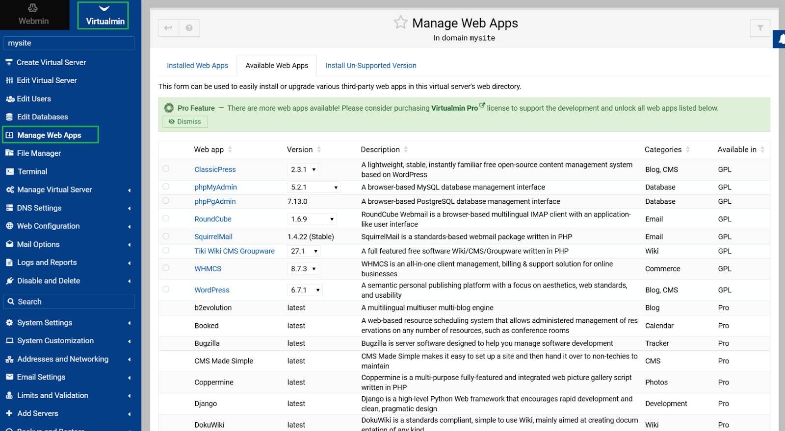Select the phpMyAdmin radio button
The height and width of the screenshot is (431, 785).
[x=166, y=187]
